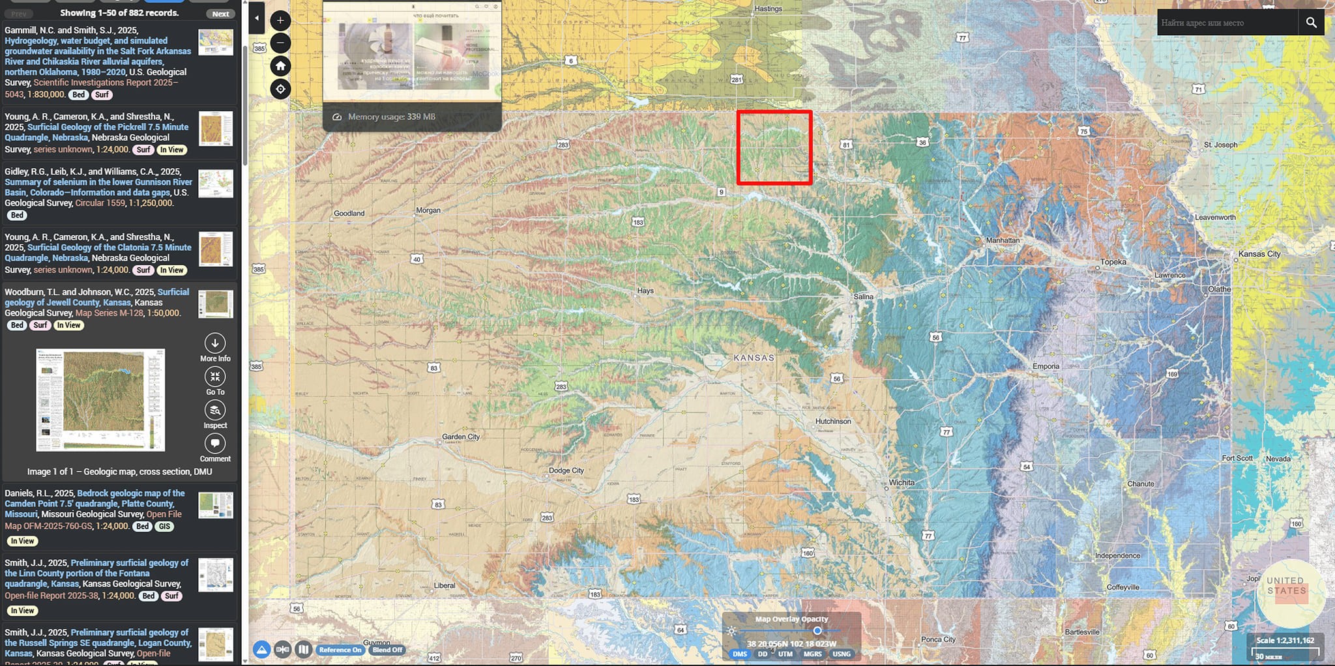
Task: Click thumbnail of Camden Point bedrock map record
Action: 216,505
